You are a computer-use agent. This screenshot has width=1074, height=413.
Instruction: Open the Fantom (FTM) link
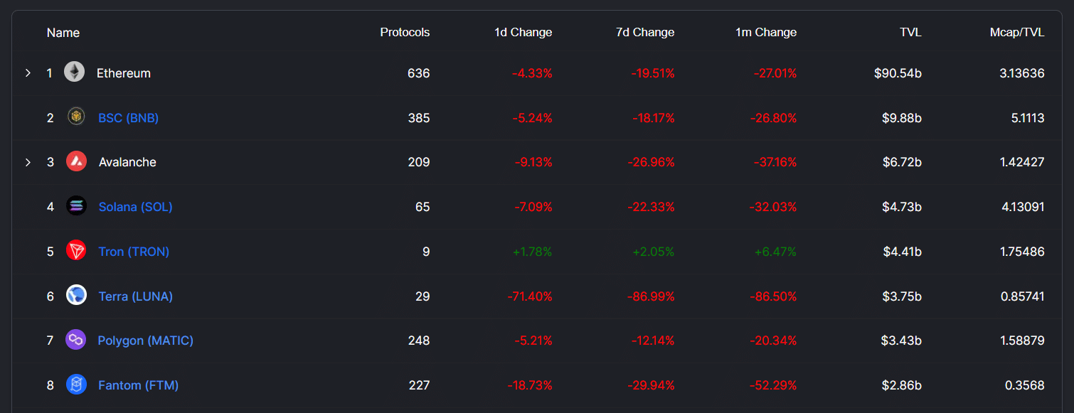[138, 385]
